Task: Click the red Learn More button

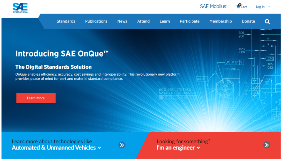Action: coord(36,98)
